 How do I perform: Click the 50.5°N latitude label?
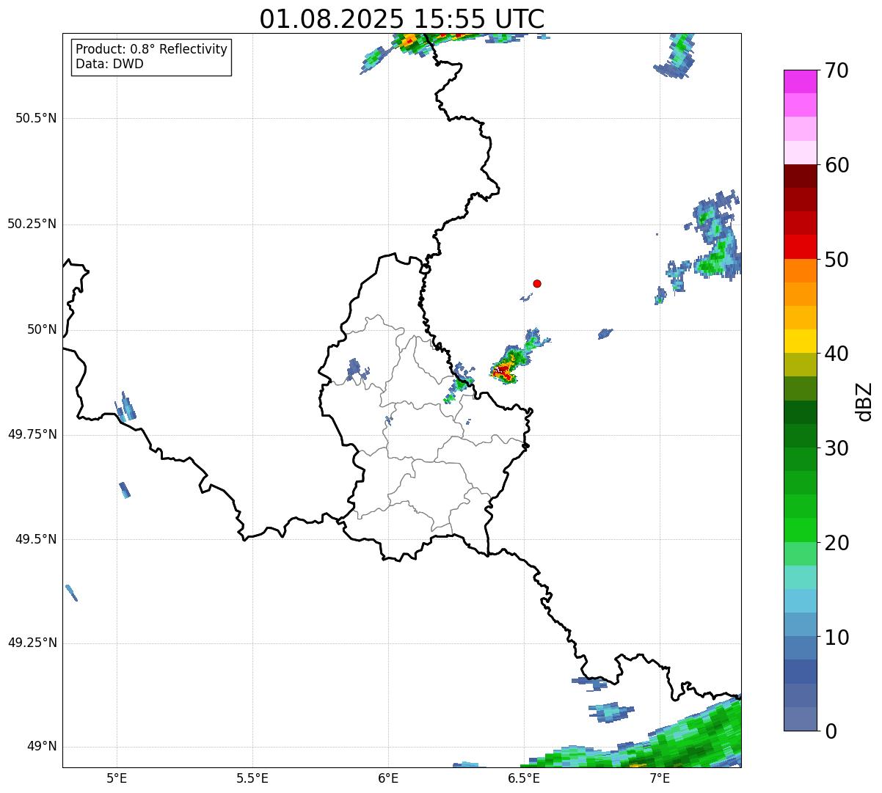36,118
